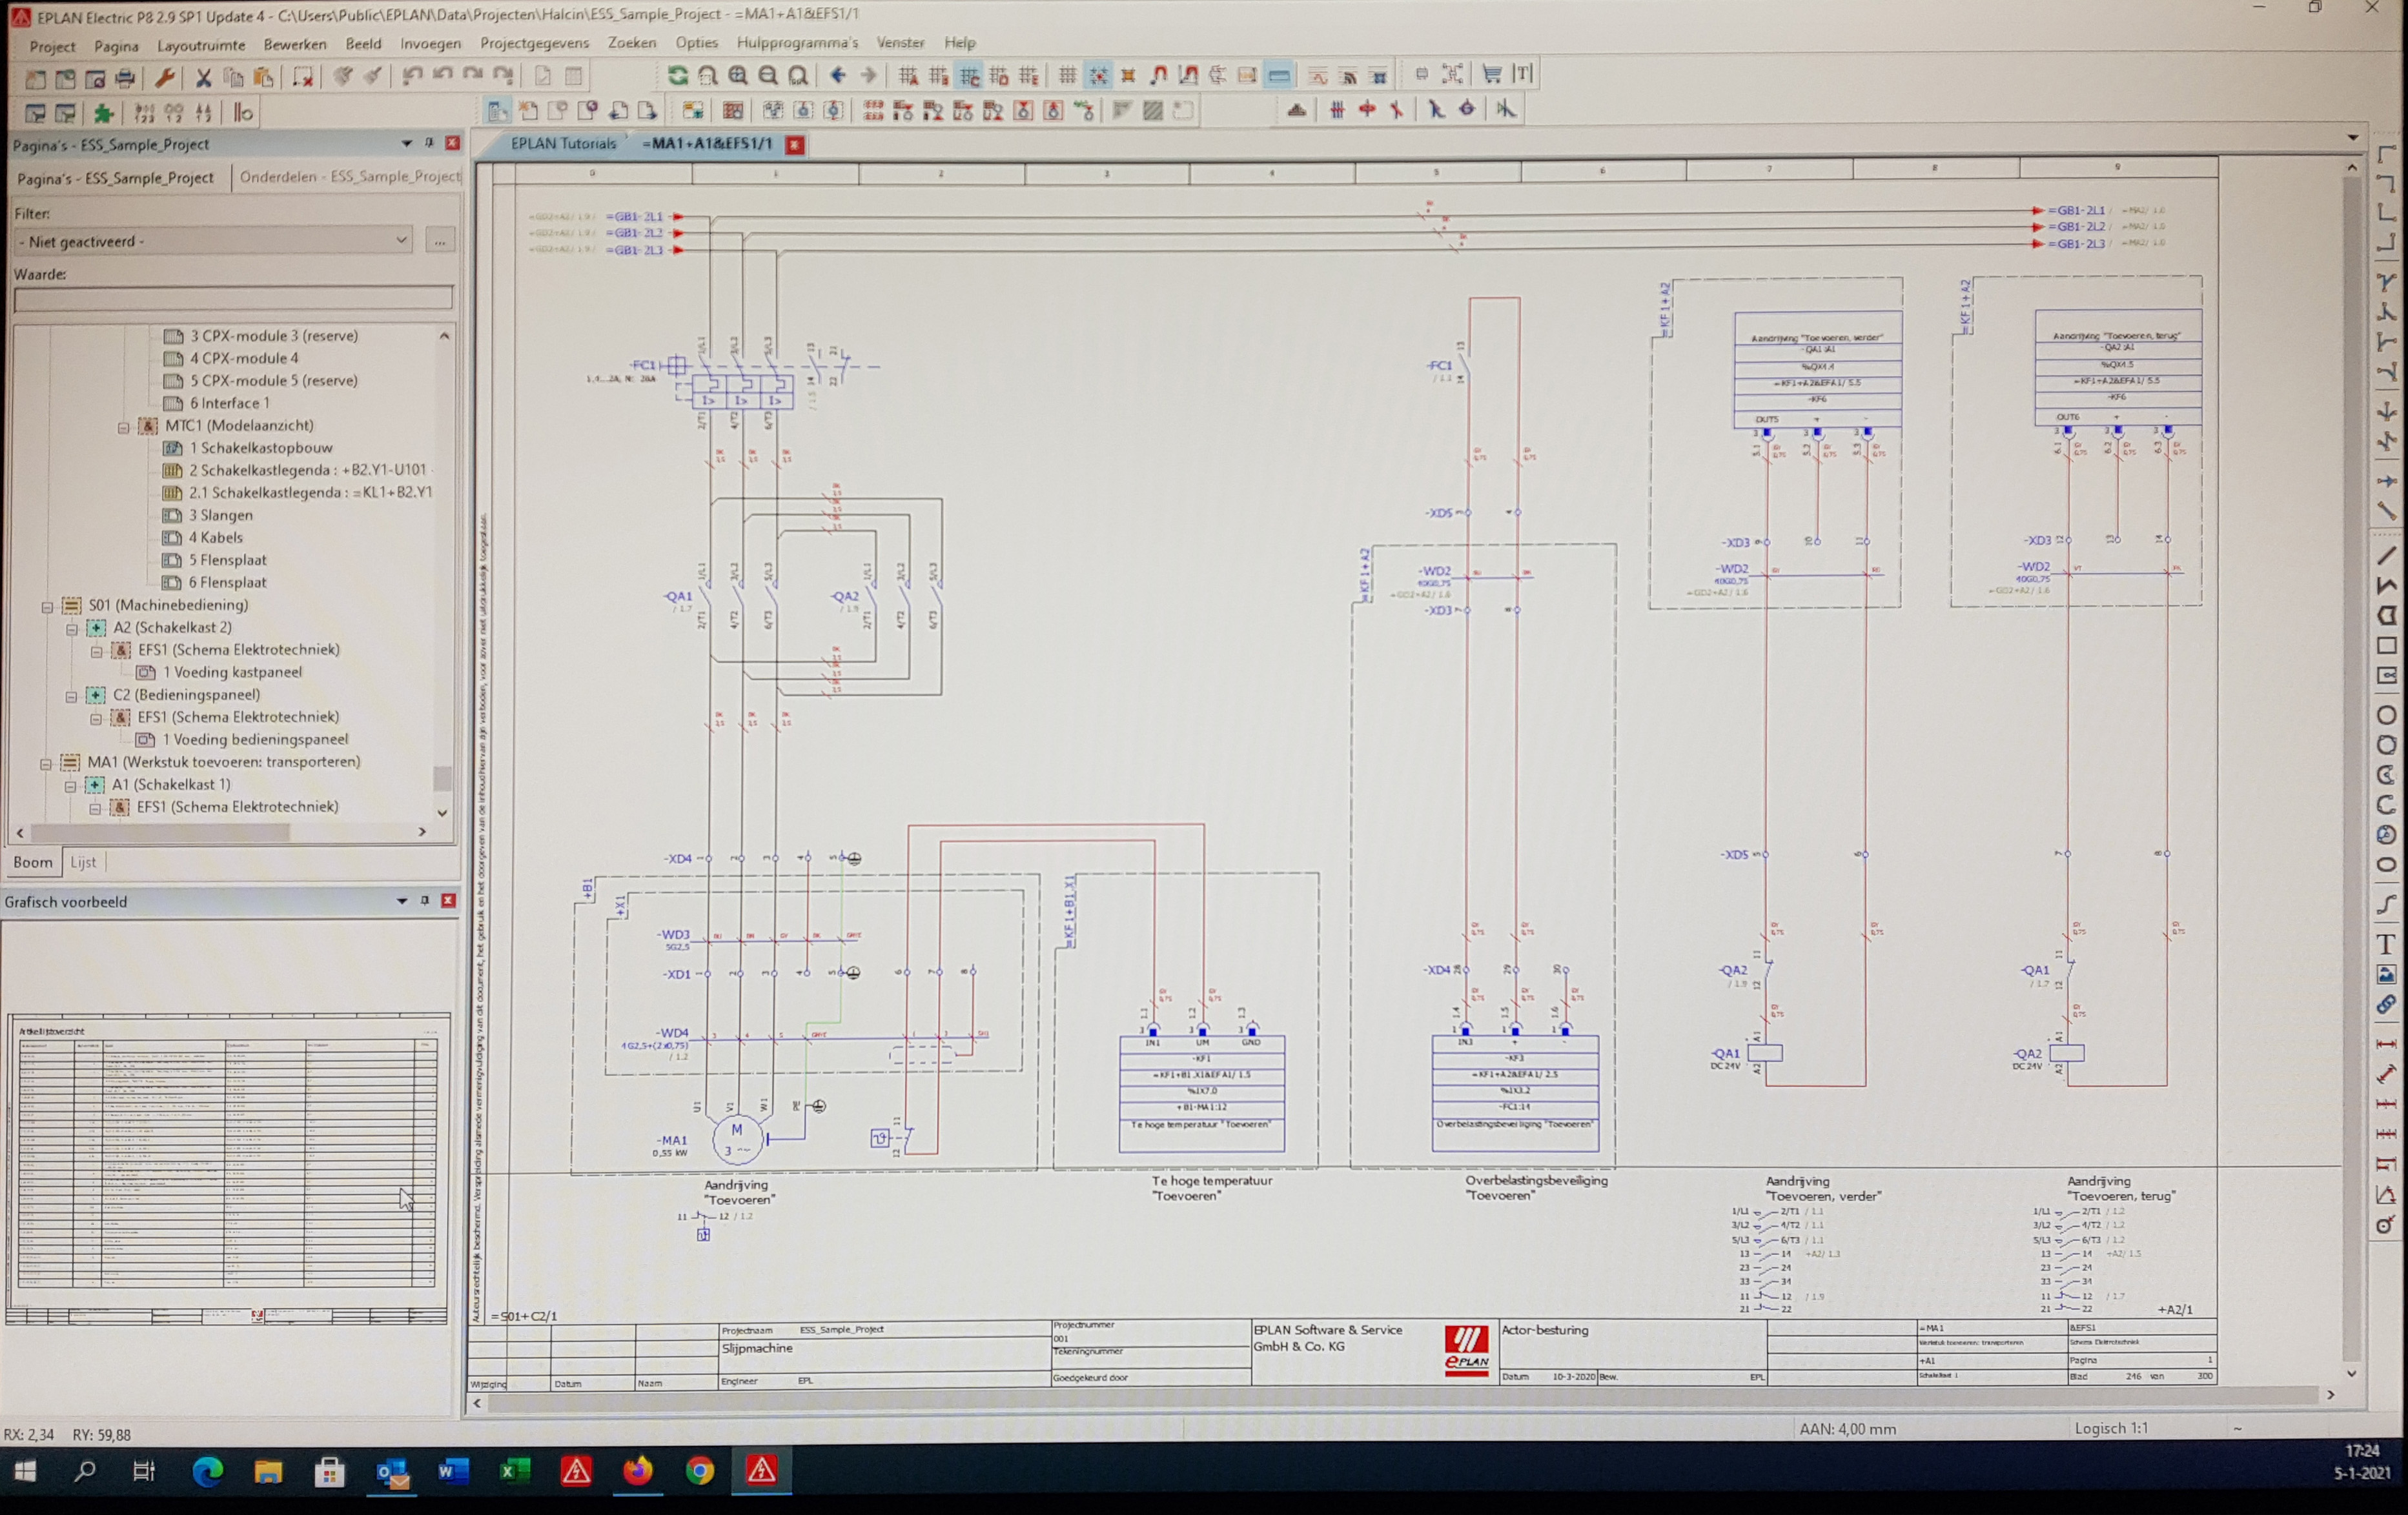Collapse the C2 (Bedieningspaneel) tree node
The width and height of the screenshot is (2408, 1515).
click(x=72, y=697)
